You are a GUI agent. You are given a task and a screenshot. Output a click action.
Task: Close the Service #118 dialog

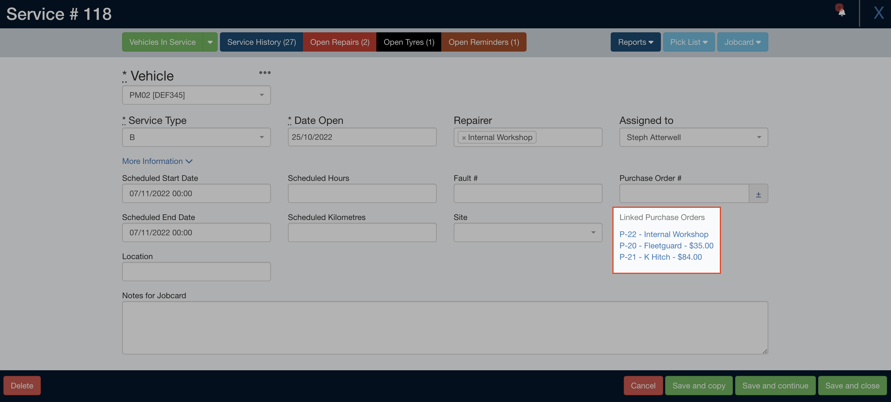pyautogui.click(x=878, y=13)
